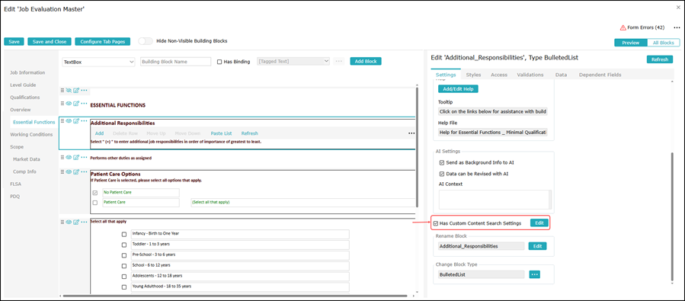685x301 pixels.
Task: Click Configure Tab Pages
Action: click(103, 41)
